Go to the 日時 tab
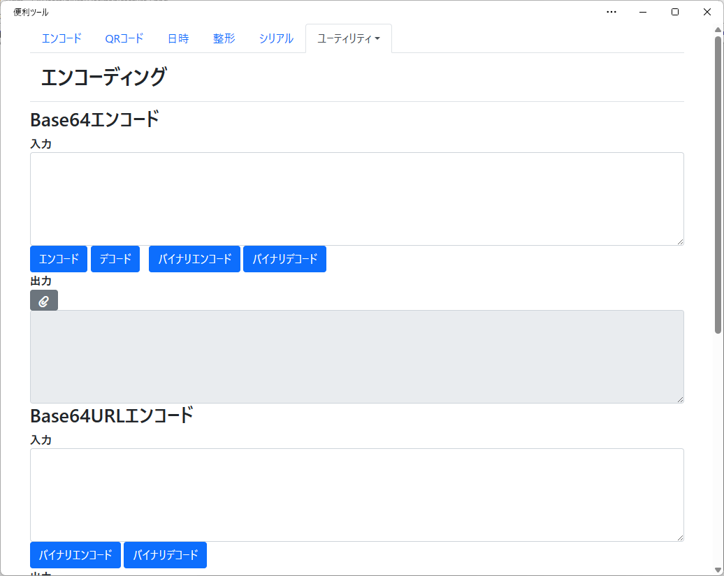This screenshot has width=724, height=576. pos(178,38)
